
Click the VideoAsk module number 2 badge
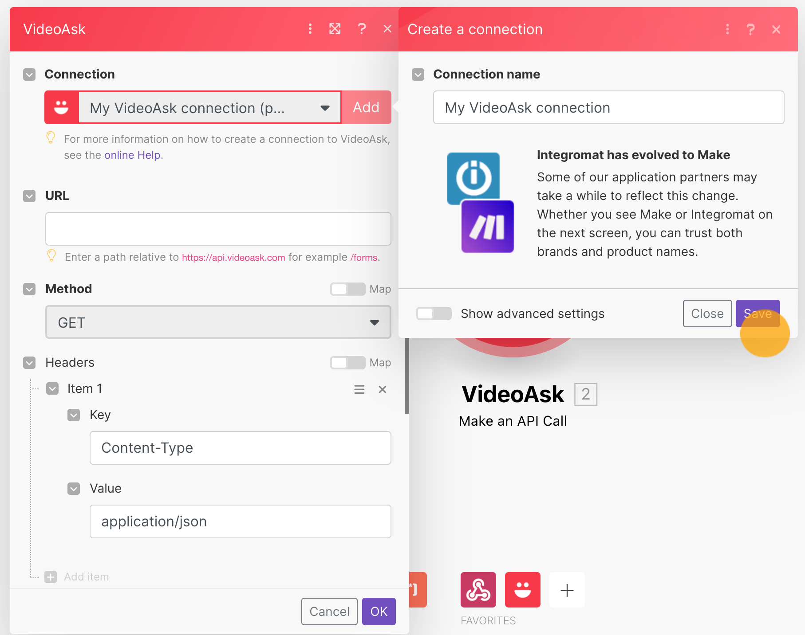click(586, 394)
